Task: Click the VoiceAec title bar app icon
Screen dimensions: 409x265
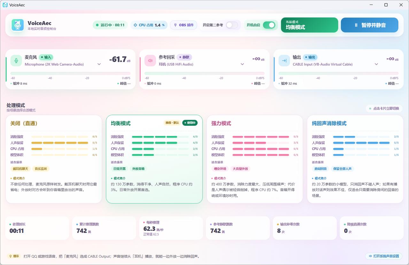Action: [5, 5]
